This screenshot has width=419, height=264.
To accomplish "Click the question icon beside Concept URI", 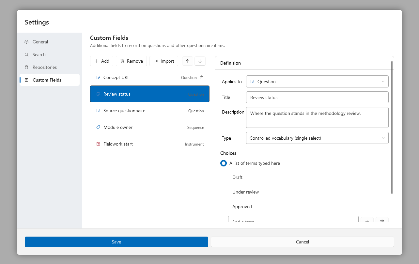I will (x=98, y=77).
